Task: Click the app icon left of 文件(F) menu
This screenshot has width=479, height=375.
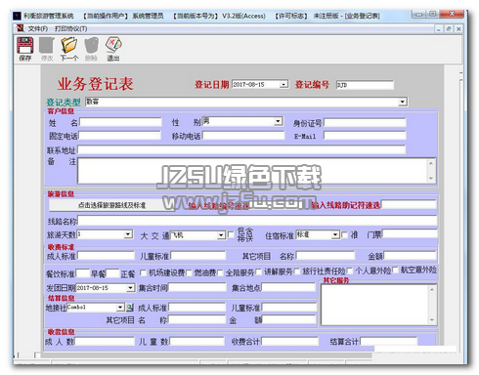Action: 20,28
